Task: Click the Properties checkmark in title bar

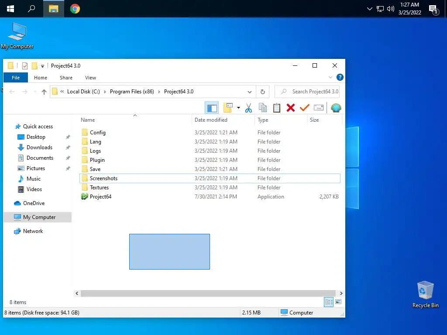Action: [25, 66]
